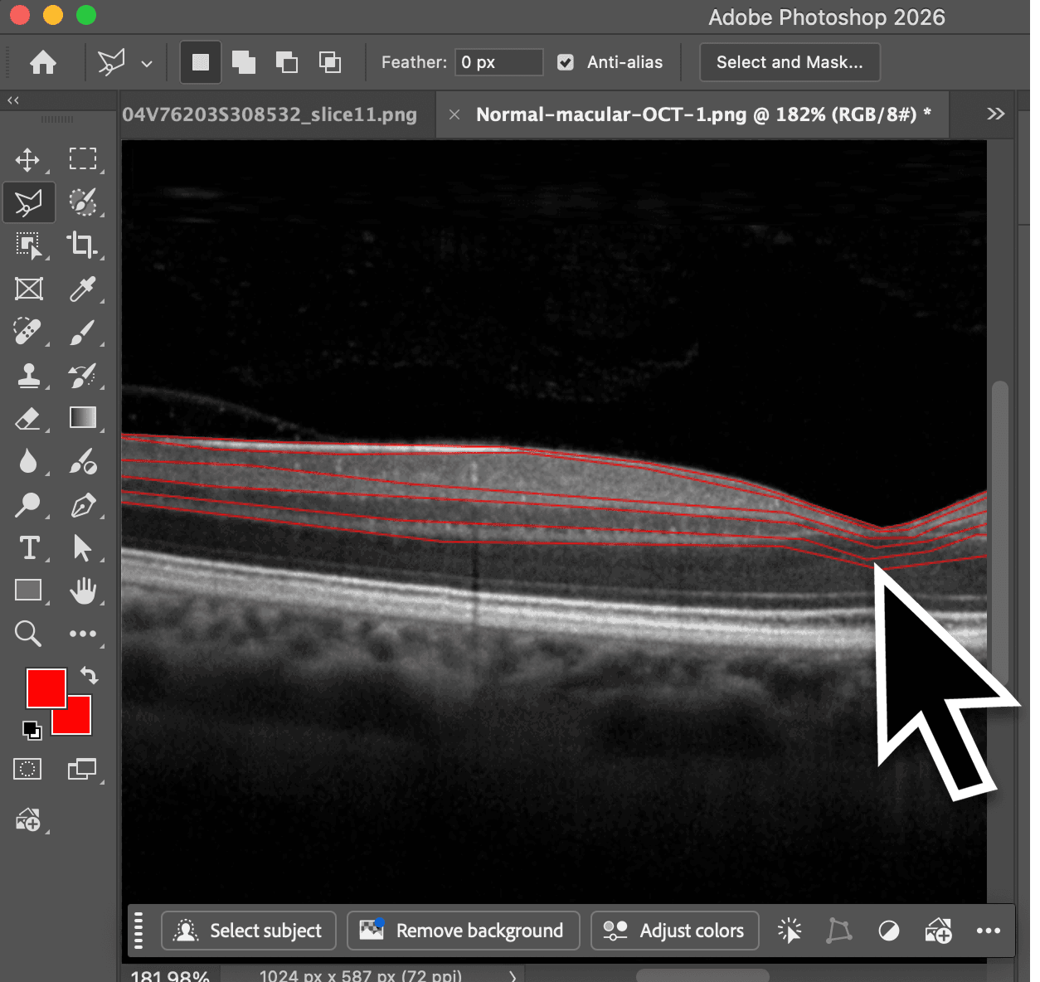Select the History Brush tool
The width and height of the screenshot is (1040, 982).
pyautogui.click(x=83, y=375)
